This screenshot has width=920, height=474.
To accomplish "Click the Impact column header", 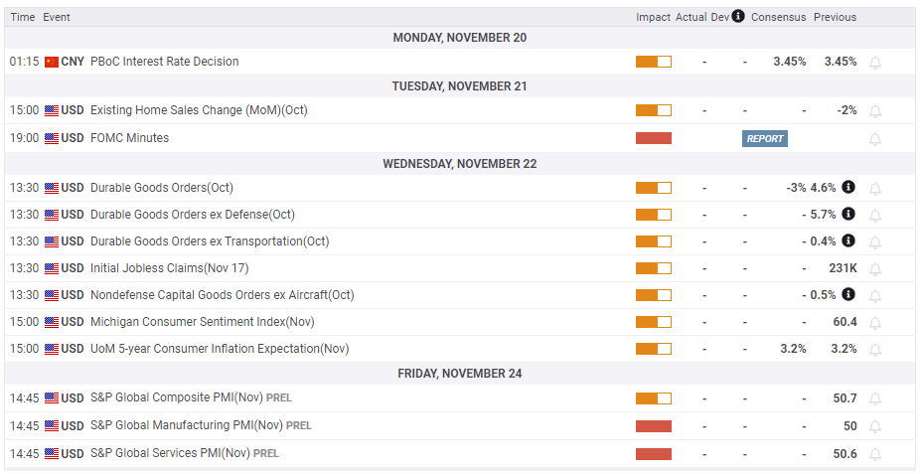I will click(653, 17).
